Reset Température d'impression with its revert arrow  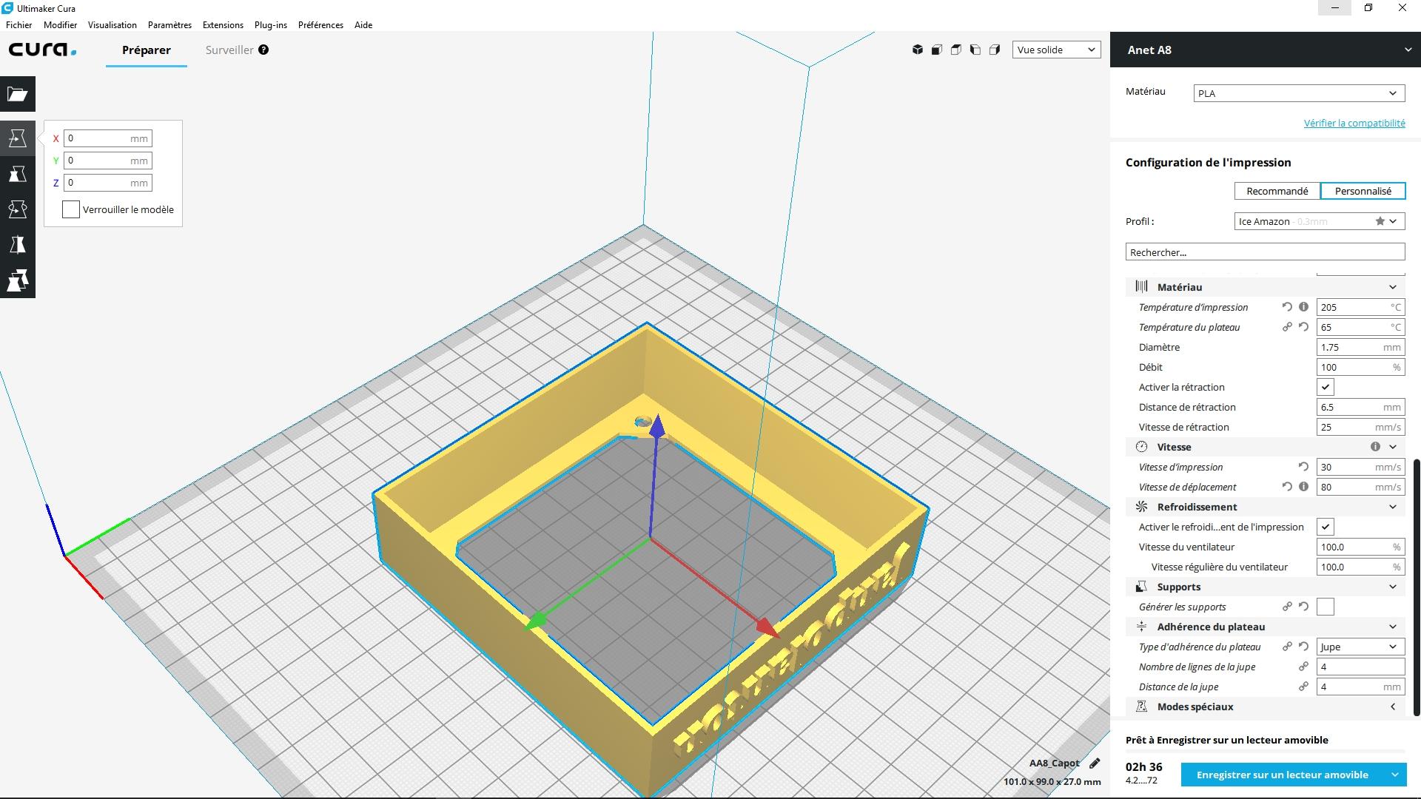coord(1287,307)
